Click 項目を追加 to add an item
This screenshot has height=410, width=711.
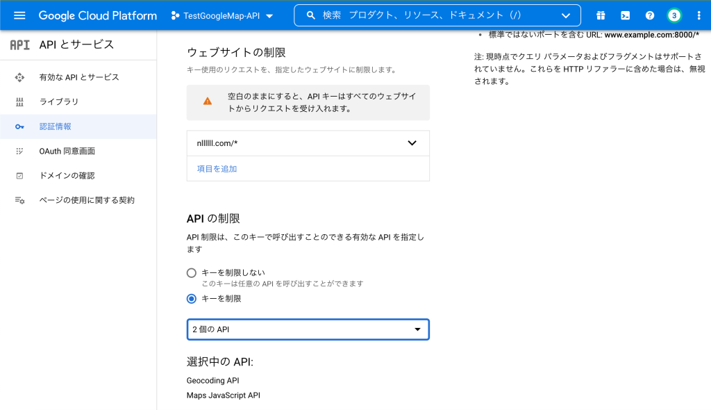pyautogui.click(x=217, y=169)
